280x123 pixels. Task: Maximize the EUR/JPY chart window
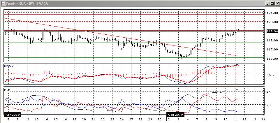click(272, 3)
